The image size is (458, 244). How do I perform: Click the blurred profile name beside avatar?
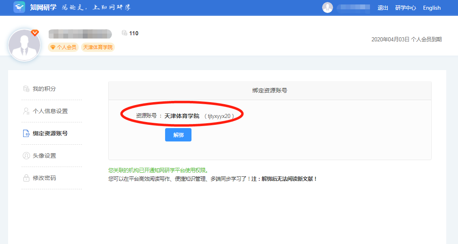80,34
